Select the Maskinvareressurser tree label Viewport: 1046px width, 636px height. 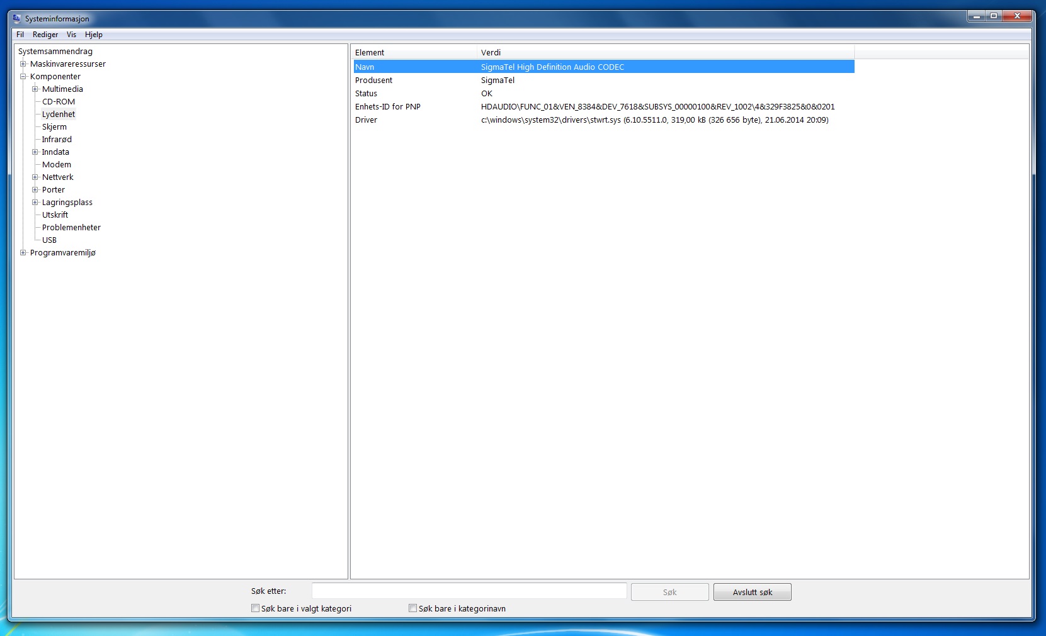pos(68,64)
